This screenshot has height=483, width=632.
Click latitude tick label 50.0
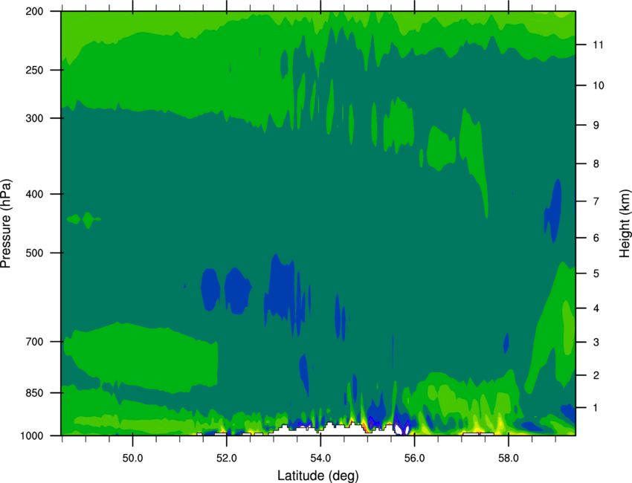(132, 458)
